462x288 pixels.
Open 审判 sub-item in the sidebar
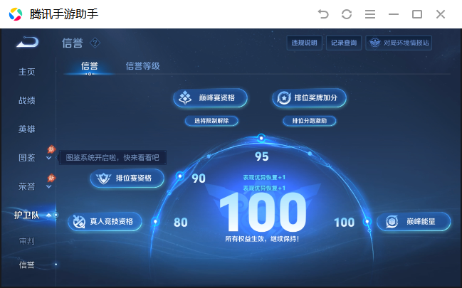pyautogui.click(x=27, y=241)
